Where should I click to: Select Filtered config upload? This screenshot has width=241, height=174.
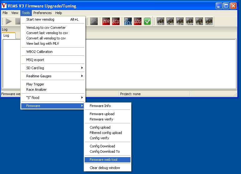[107, 133]
